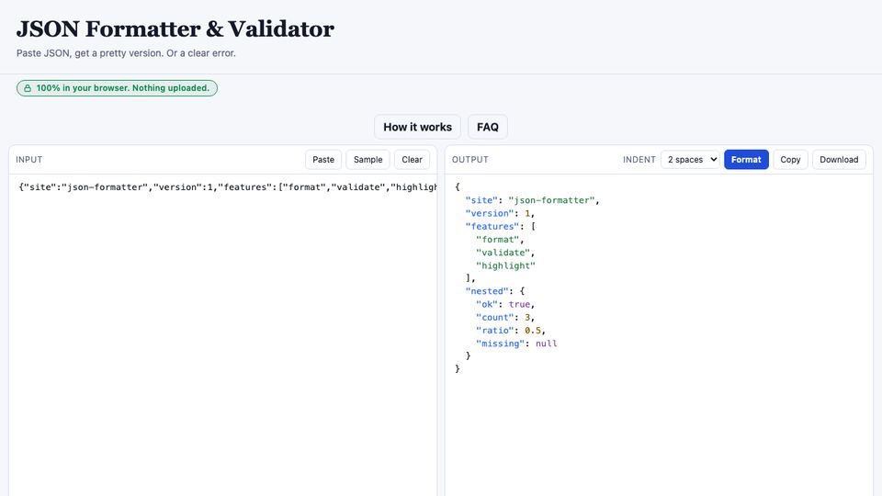
Task: Copy the formatted output
Action: click(790, 160)
